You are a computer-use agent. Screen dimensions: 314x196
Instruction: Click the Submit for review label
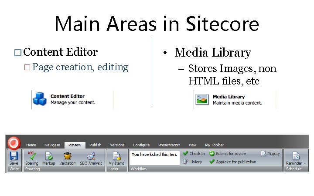click(x=231, y=154)
